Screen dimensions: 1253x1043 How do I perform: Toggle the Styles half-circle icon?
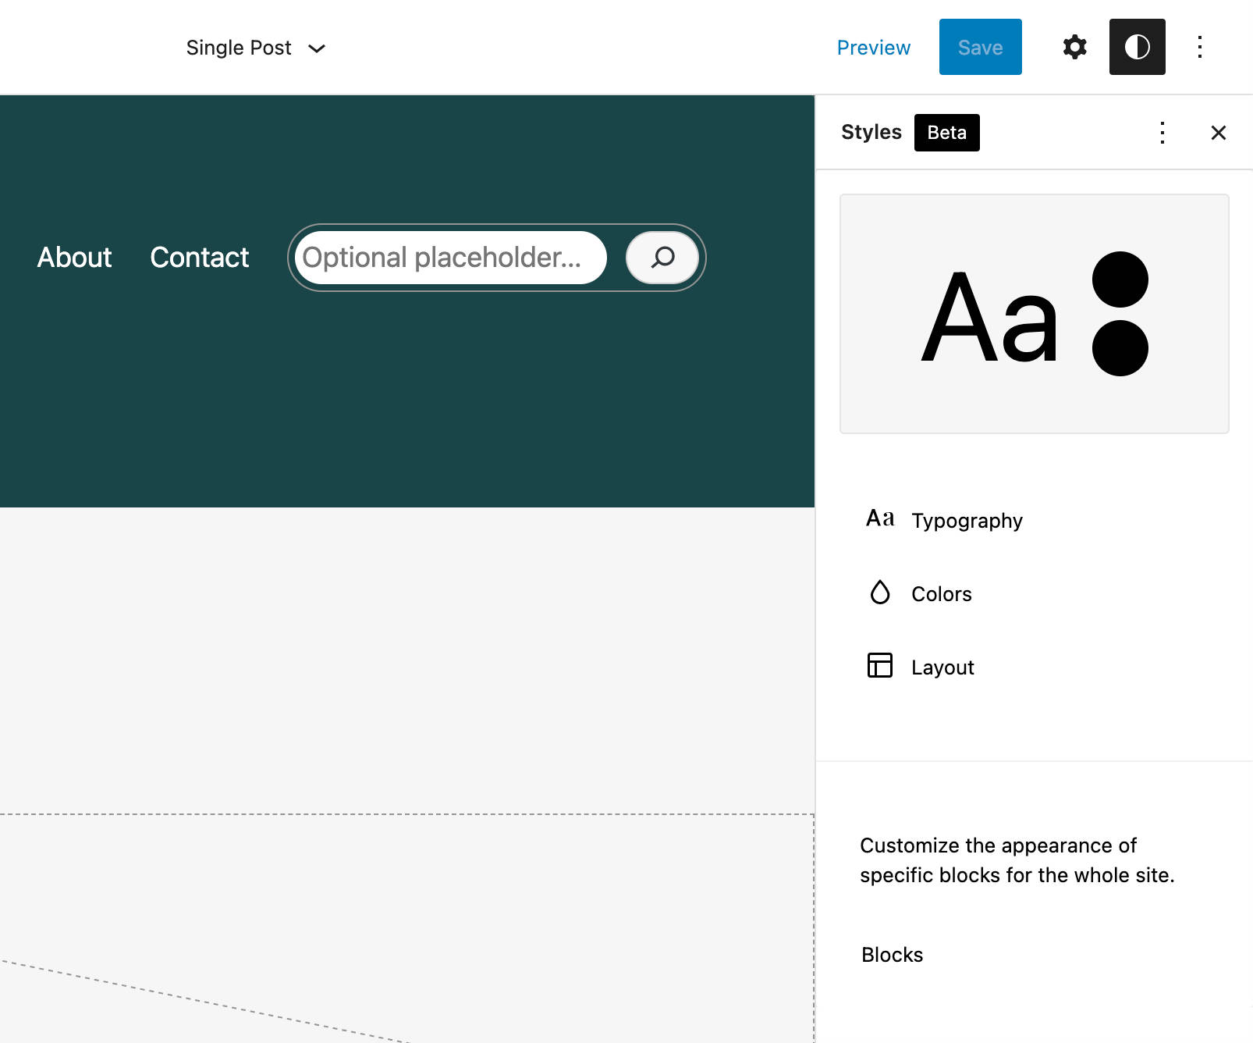[x=1137, y=47]
